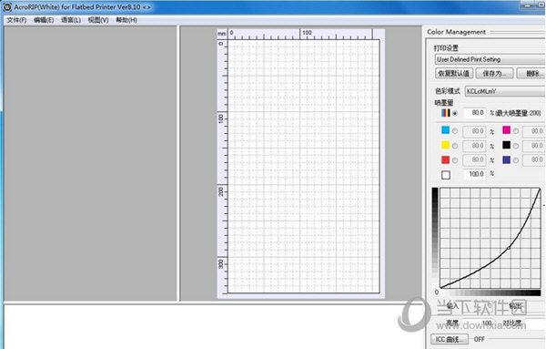Click the OFF status next to ICC curve
The height and width of the screenshot is (349, 546).
point(480,339)
